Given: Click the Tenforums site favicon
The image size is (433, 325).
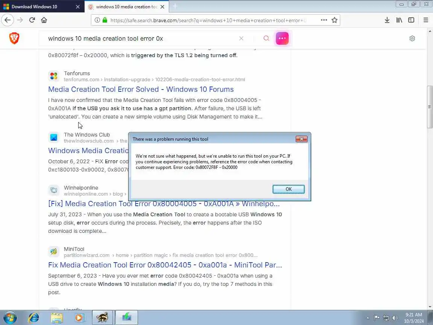Looking at the screenshot, I should coord(54,76).
